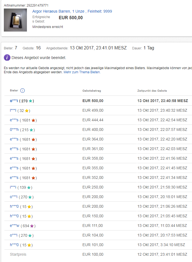Click the purple info icon beside ended notice
The height and width of the screenshot is (262, 192).
tap(7, 58)
